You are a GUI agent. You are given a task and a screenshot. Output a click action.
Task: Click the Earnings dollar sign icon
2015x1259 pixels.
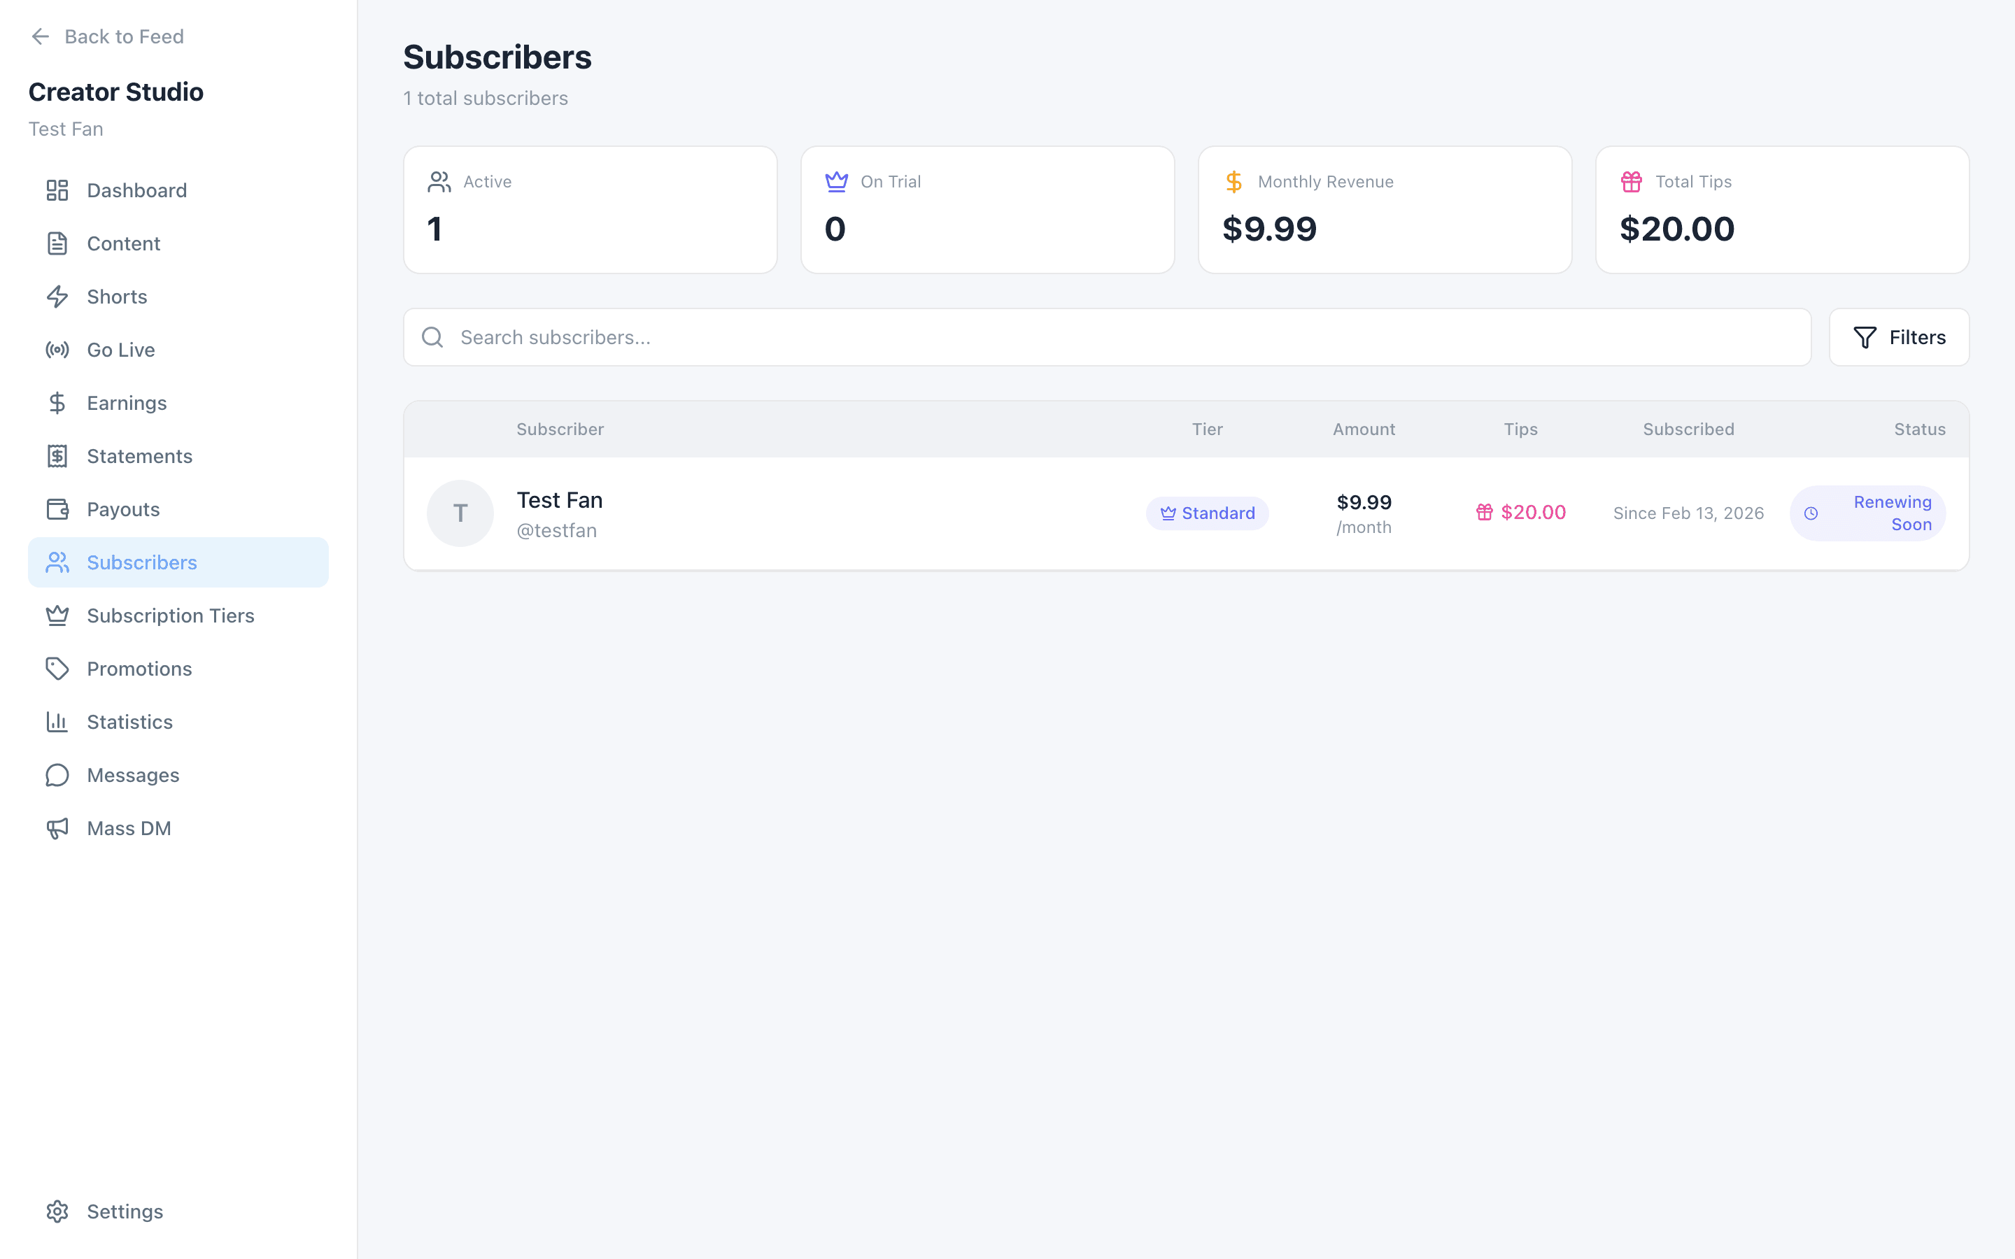pos(57,404)
